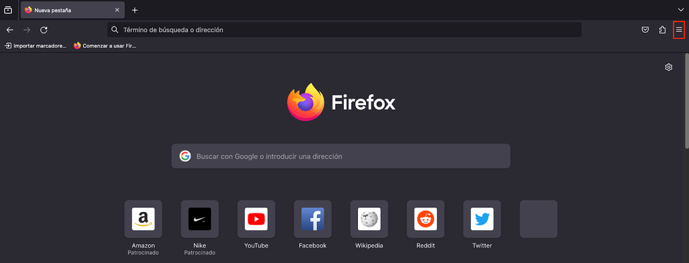Open the Twitter shortcut tile
The image size is (689, 263).
point(482,219)
